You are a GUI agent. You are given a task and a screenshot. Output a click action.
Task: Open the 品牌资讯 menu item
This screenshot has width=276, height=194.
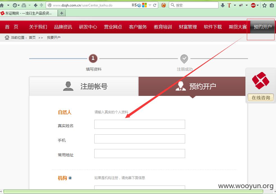tap(63, 27)
